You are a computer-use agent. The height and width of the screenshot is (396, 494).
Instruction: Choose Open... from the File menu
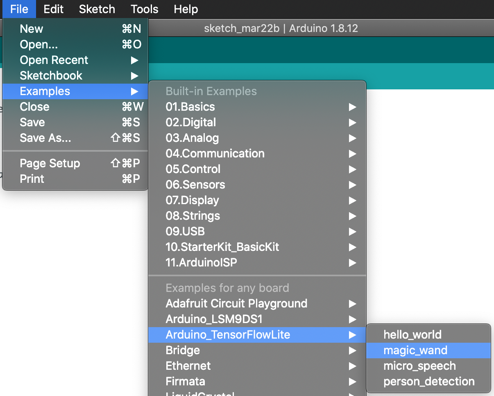[x=39, y=45]
